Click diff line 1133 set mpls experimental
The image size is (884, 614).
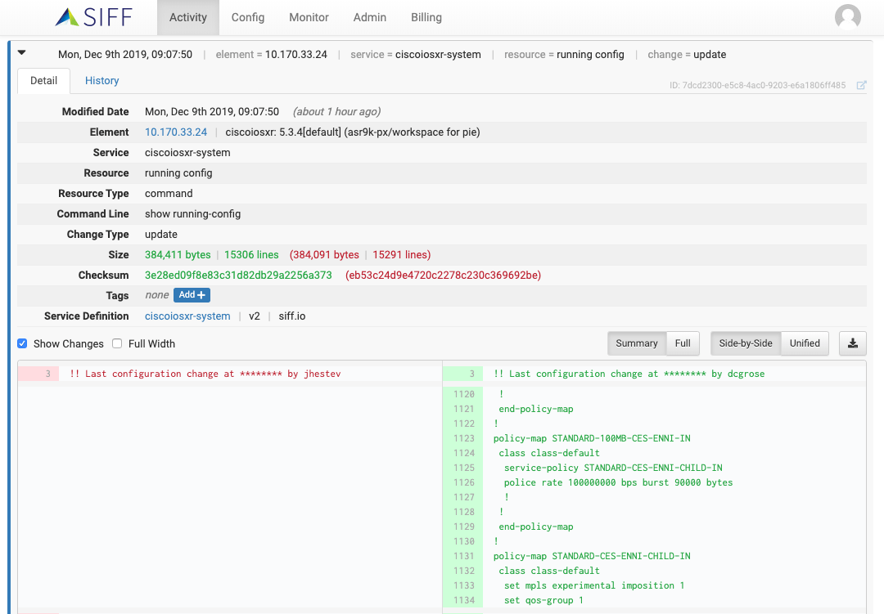[594, 586]
